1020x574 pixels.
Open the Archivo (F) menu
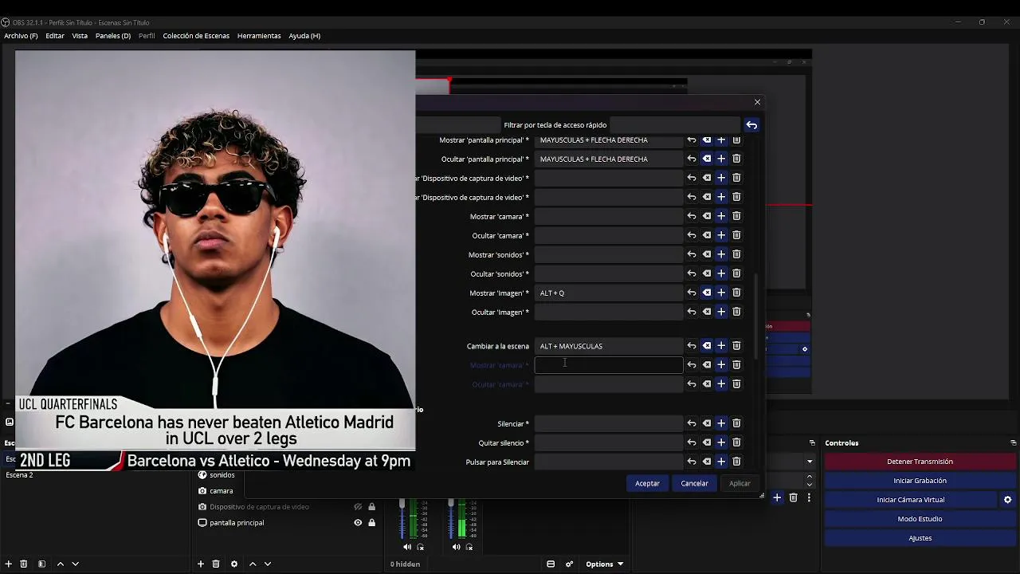(x=21, y=36)
